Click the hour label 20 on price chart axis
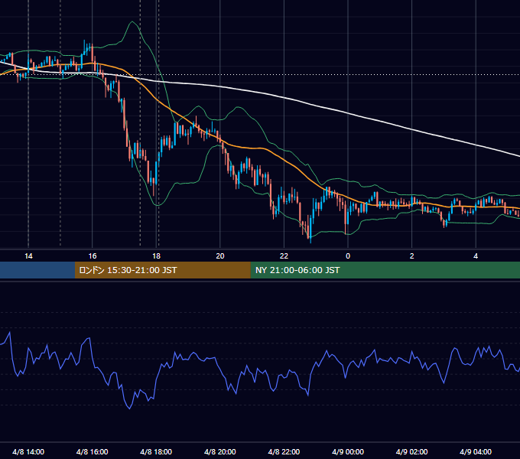 220,256
